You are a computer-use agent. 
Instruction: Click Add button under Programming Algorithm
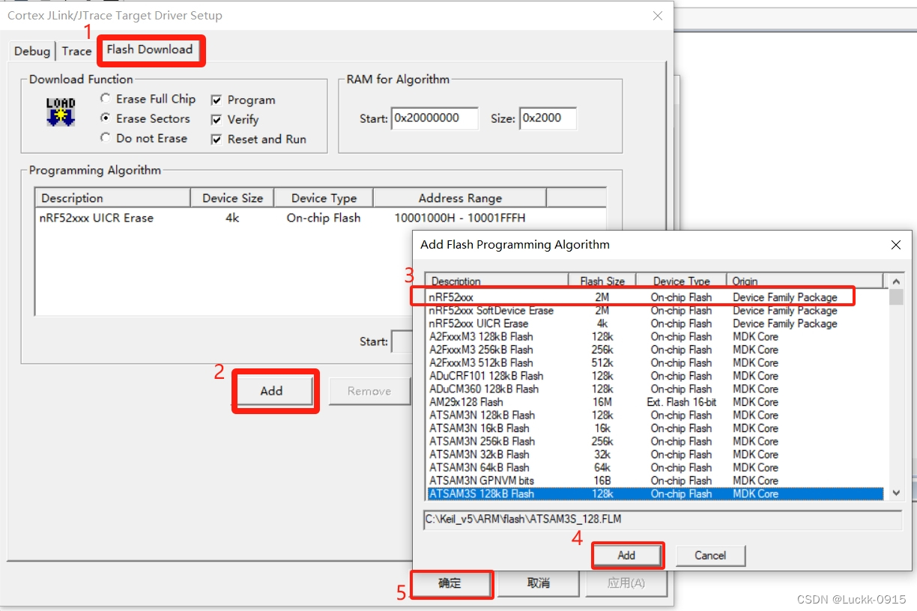(271, 391)
